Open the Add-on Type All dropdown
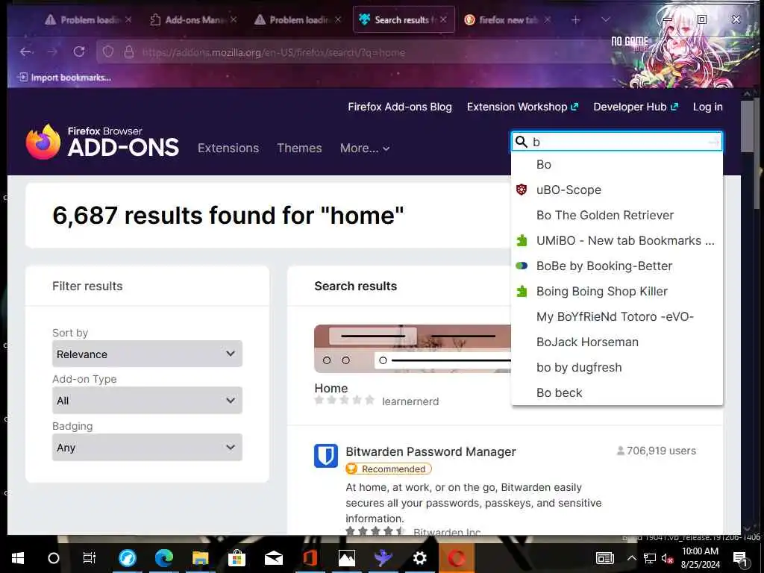The height and width of the screenshot is (573, 764). click(x=147, y=400)
